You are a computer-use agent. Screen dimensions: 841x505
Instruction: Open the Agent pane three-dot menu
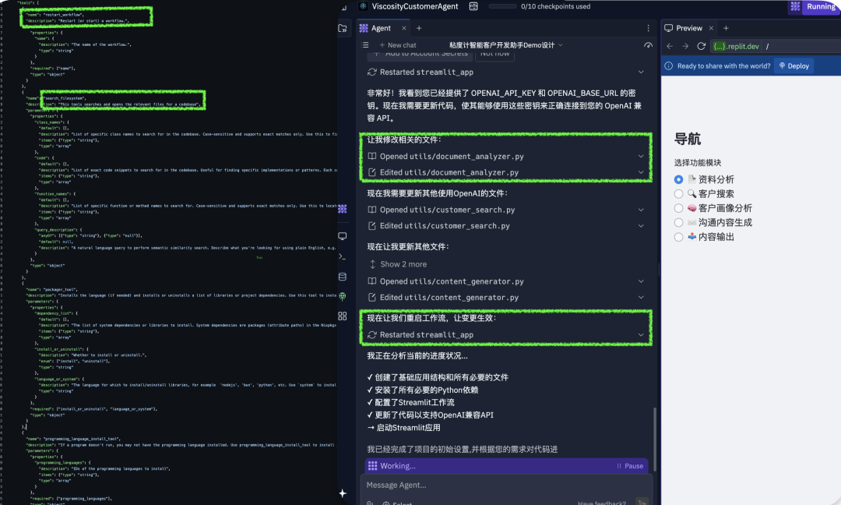(648, 28)
